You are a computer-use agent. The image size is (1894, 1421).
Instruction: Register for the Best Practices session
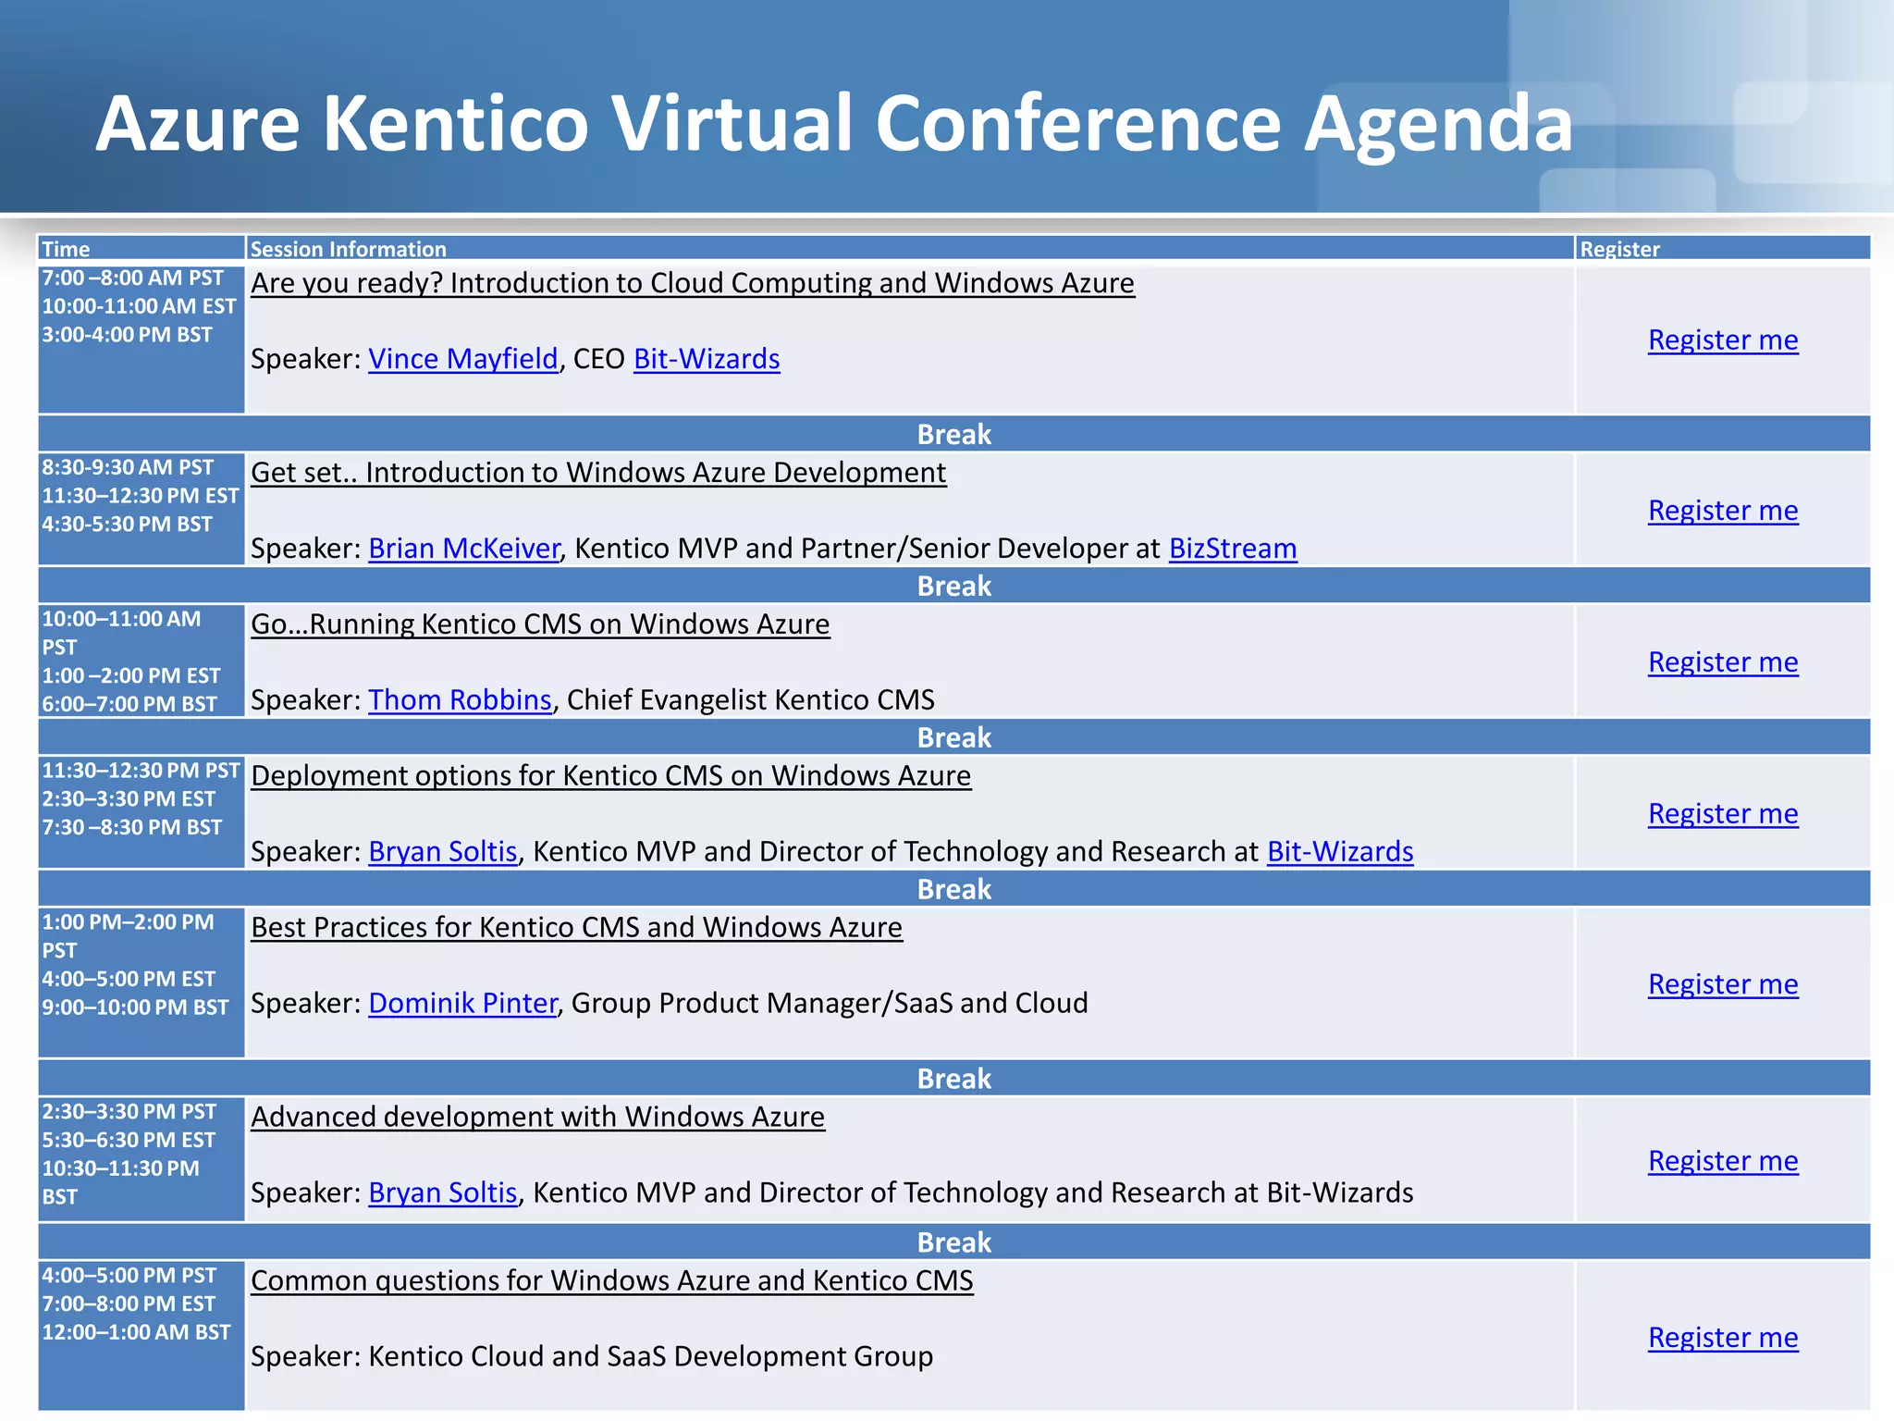(x=1723, y=985)
